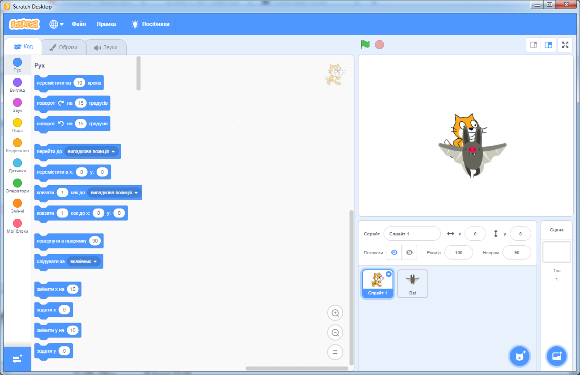Screen dimensions: 580x375
Task: Open випадкова позиція dropdown in перейти до
Action: coord(91,151)
